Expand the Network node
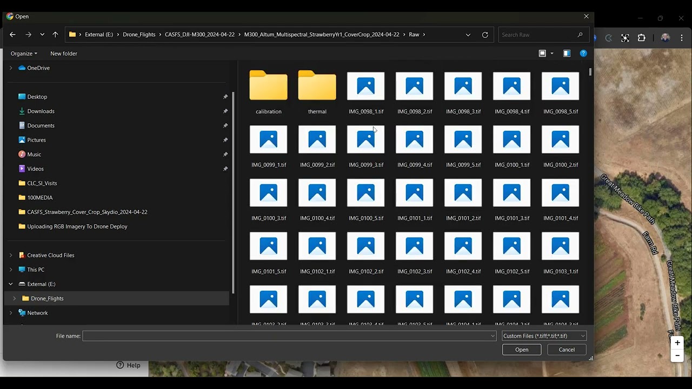The height and width of the screenshot is (389, 692). coord(10,313)
